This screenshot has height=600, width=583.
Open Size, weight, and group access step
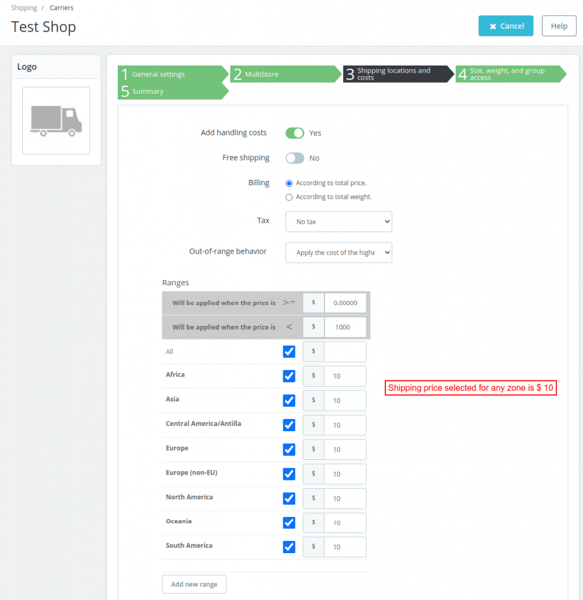tap(507, 74)
